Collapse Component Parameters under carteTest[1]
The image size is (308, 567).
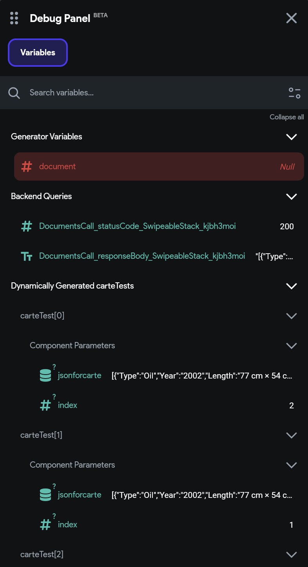[292, 465]
